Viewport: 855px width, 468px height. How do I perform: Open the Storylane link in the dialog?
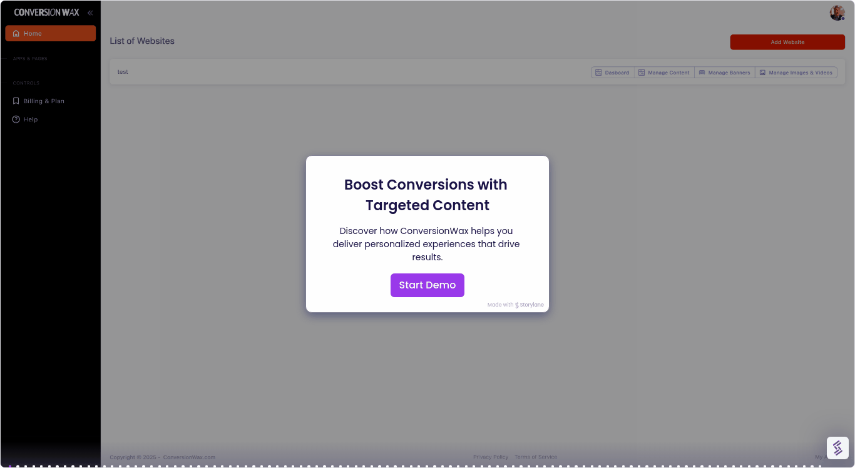click(x=516, y=305)
